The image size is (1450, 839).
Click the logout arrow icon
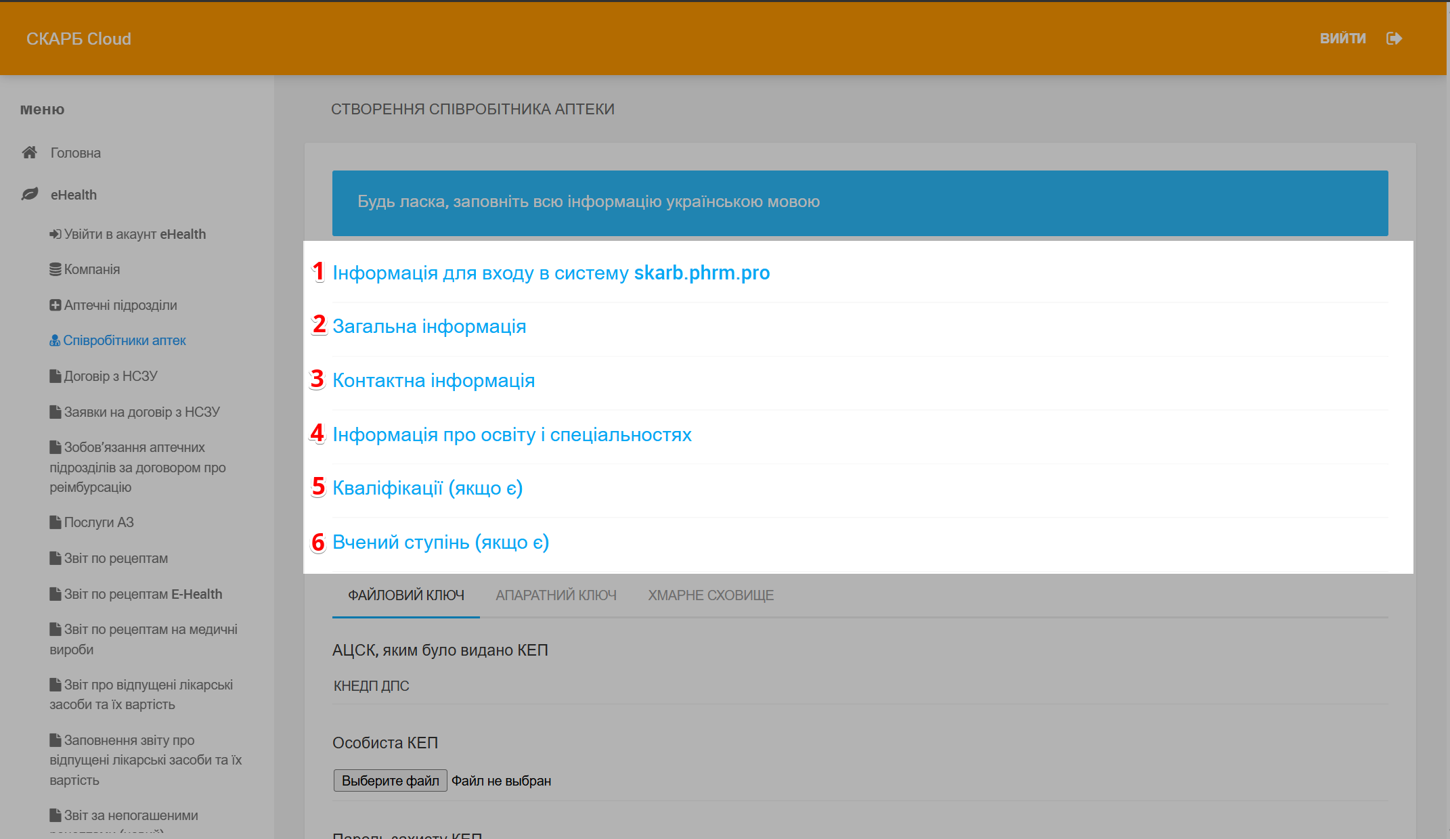1394,39
